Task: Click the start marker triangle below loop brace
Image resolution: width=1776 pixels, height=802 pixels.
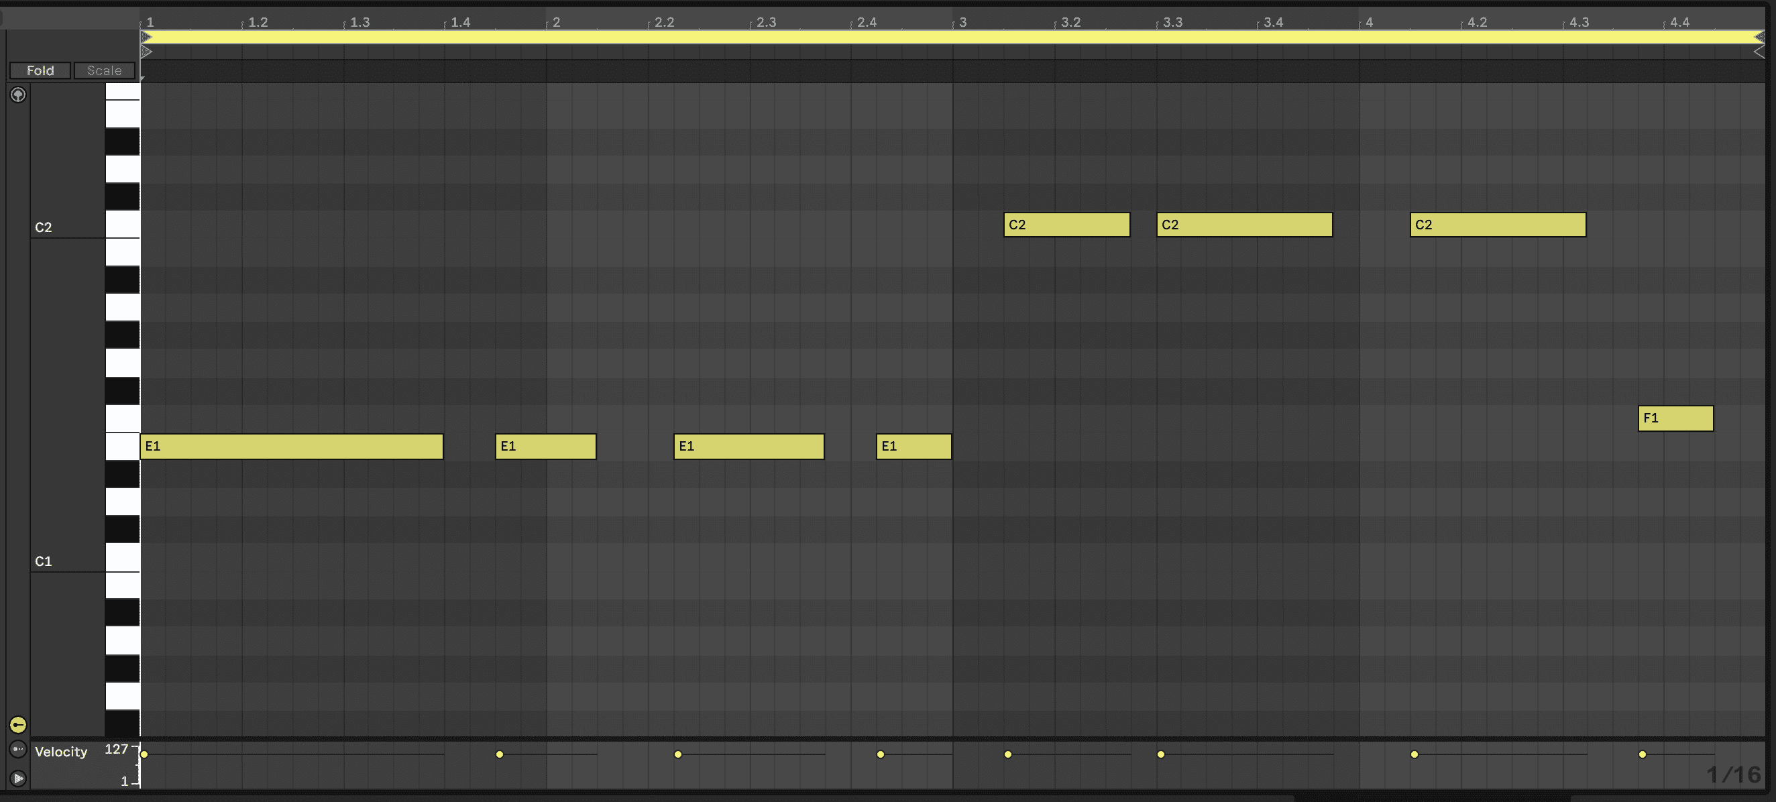Action: (146, 52)
